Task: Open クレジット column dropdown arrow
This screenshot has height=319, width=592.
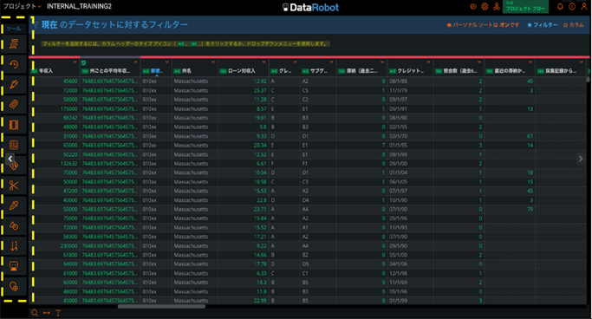Action: [428, 62]
